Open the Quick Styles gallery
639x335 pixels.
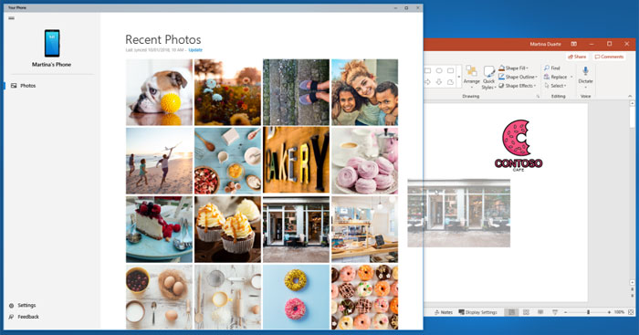pyautogui.click(x=488, y=78)
